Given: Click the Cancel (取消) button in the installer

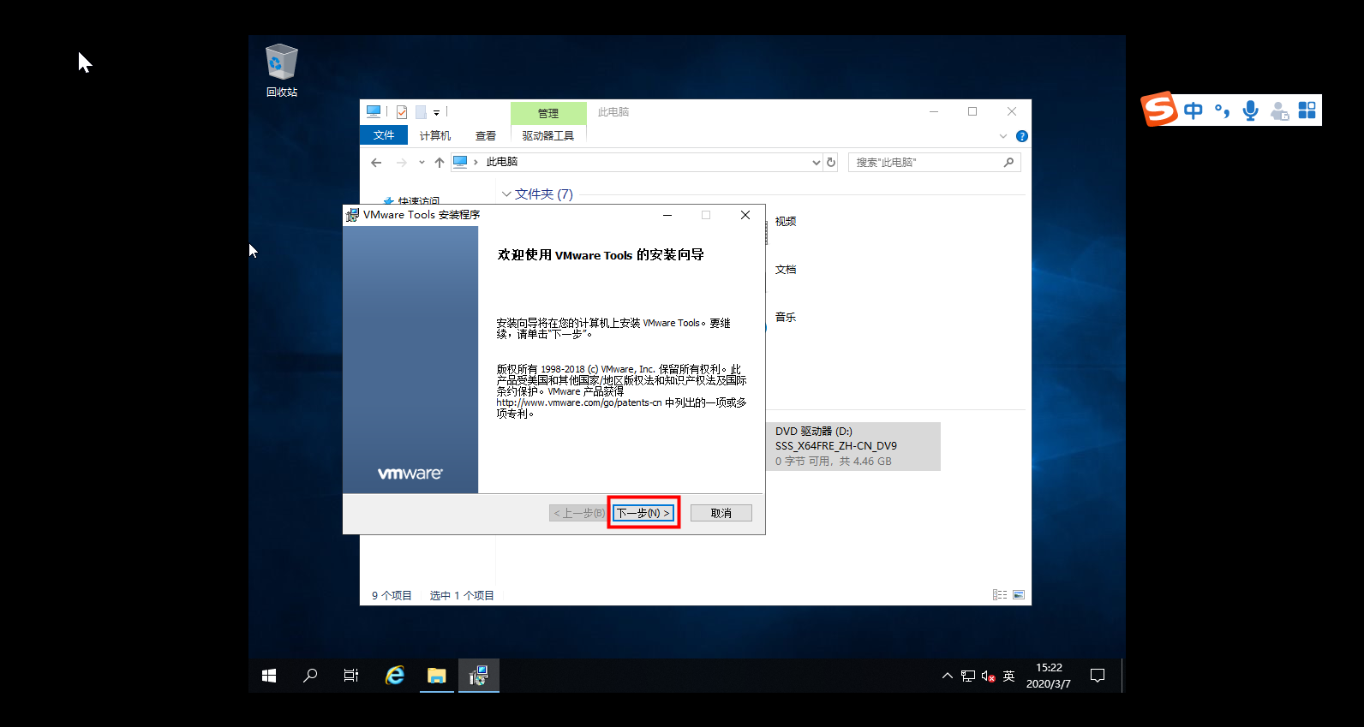Looking at the screenshot, I should point(721,513).
